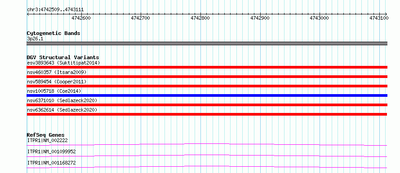Click the red bar for nsv6371010
This screenshot has height=173, width=400.
point(207,105)
